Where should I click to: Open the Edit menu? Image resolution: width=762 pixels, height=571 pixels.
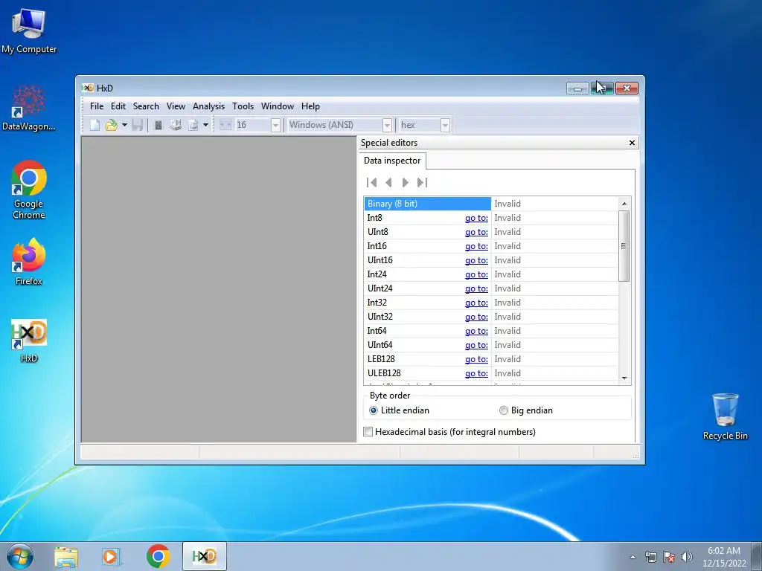(118, 106)
